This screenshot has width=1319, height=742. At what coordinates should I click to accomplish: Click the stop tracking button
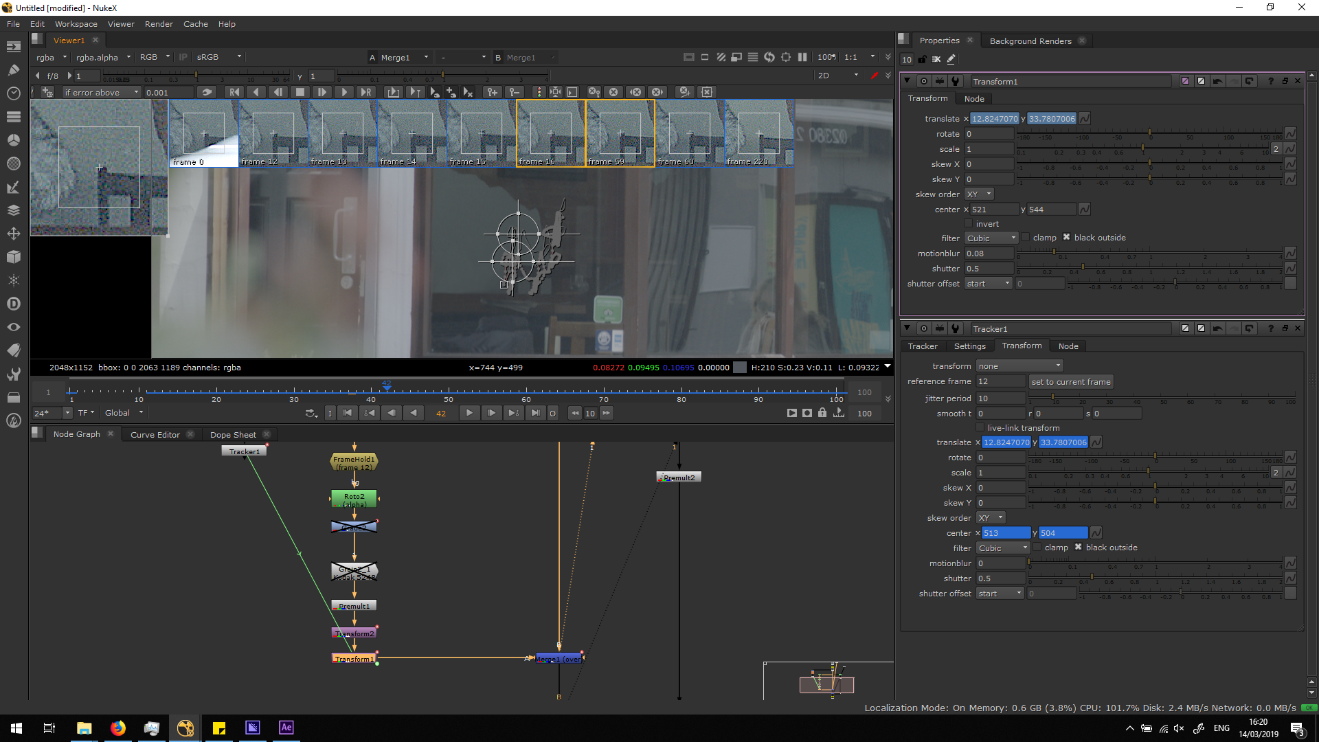coord(300,92)
